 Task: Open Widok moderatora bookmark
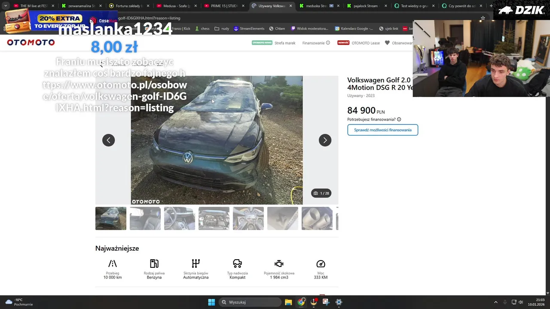310,28
